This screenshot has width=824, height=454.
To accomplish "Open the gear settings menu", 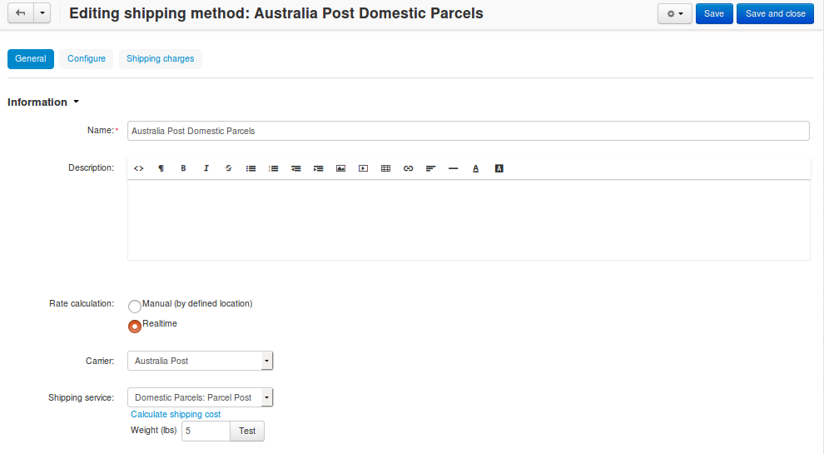I will point(675,13).
